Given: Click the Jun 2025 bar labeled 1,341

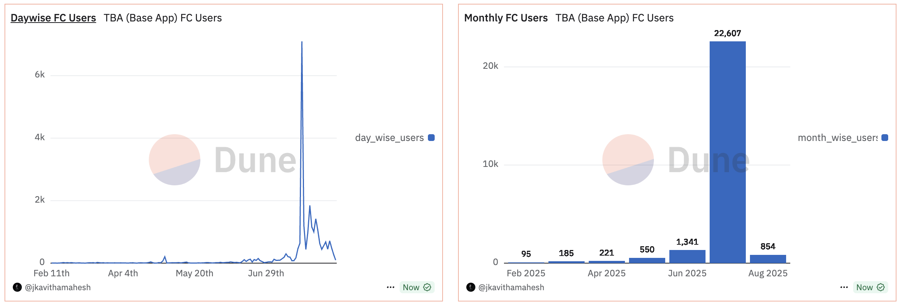Looking at the screenshot, I should [x=687, y=257].
